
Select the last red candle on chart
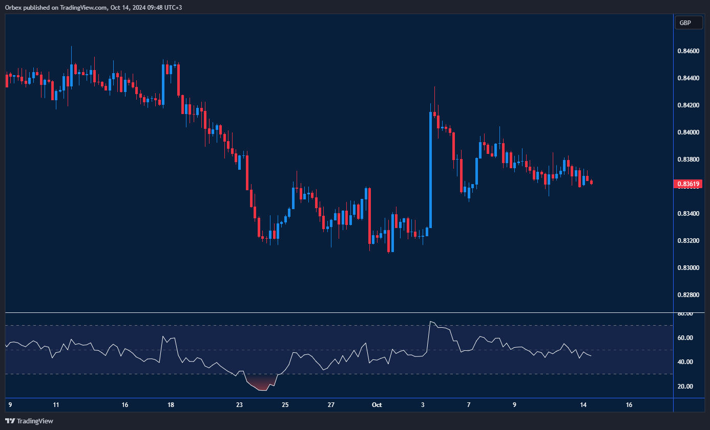point(592,182)
